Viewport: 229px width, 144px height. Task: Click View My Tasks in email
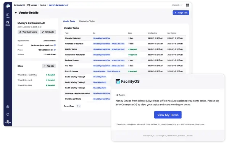168,115
